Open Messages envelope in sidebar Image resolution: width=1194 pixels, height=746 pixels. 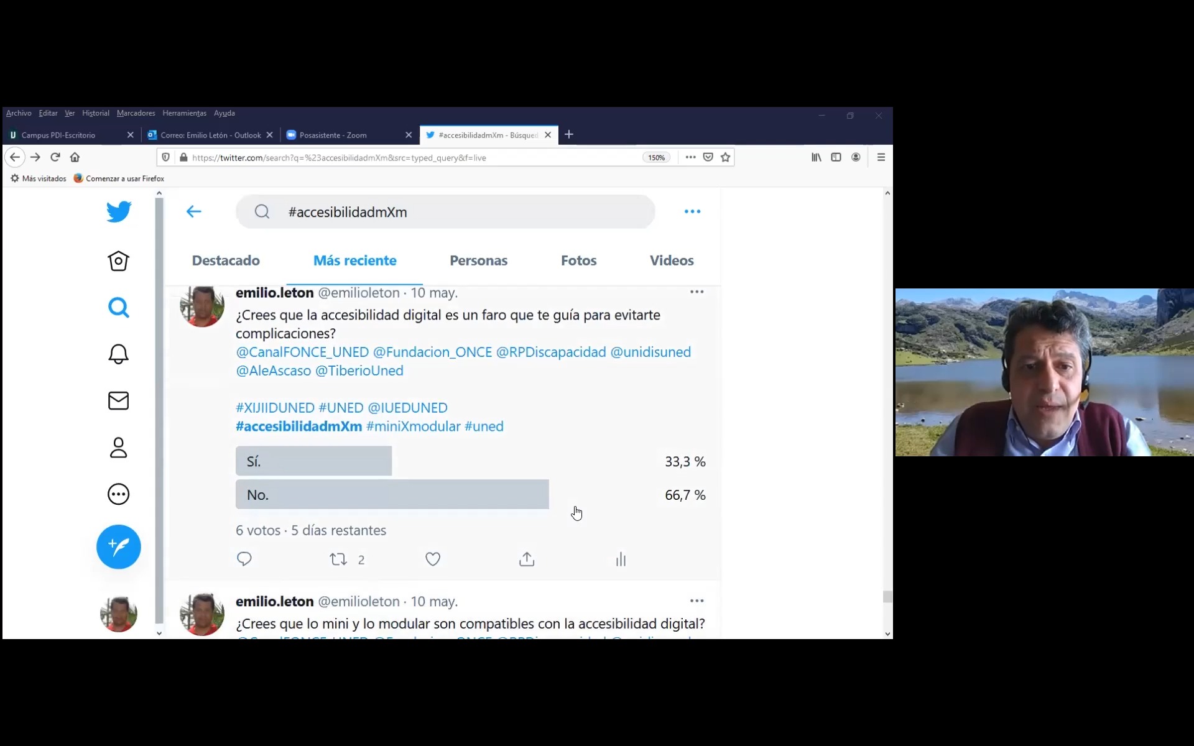point(118,400)
